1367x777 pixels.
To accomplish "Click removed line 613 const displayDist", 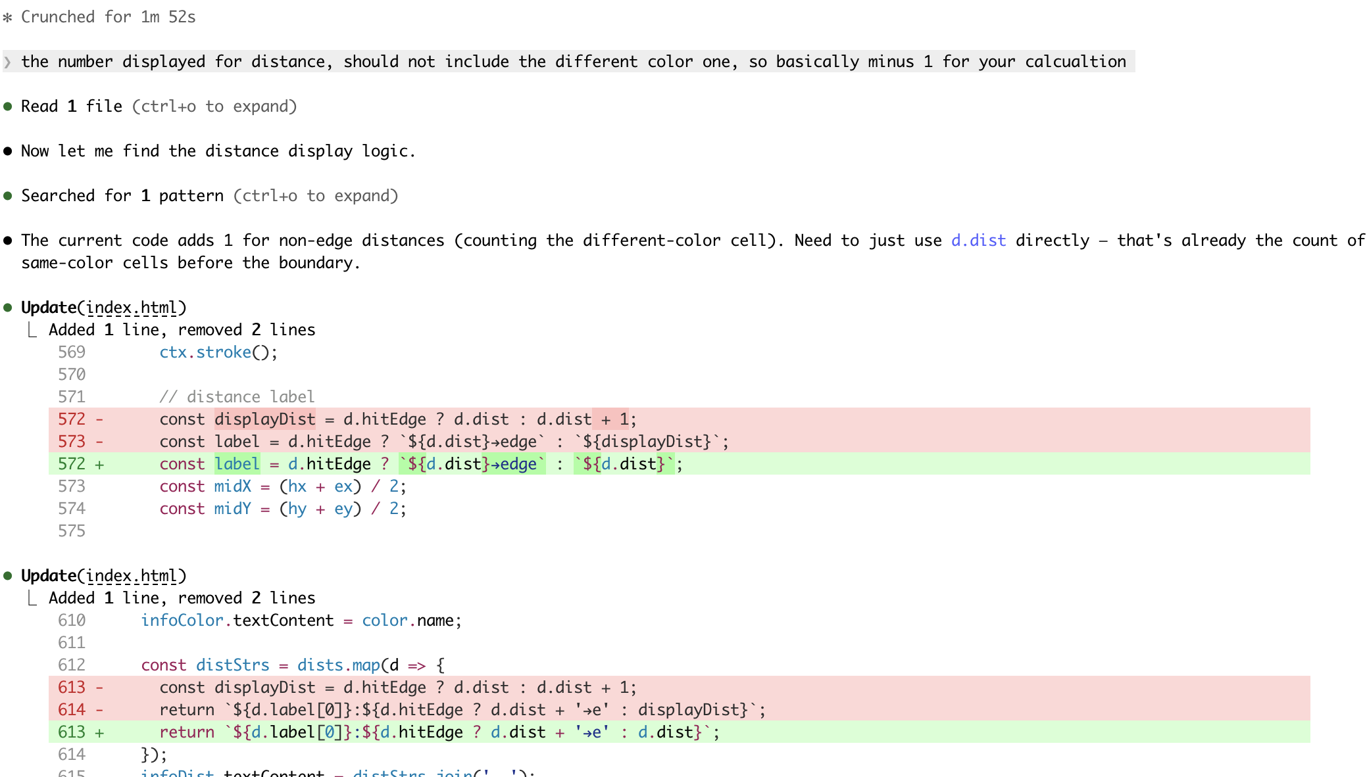I will [679, 688].
